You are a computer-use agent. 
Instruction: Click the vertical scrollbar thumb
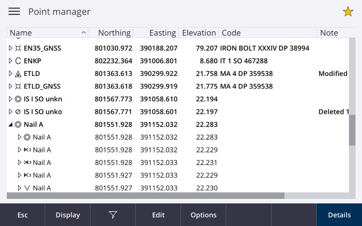(352, 130)
